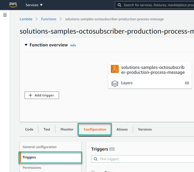Select the orange Lambda function icon
Screen dimensions: 194x172
[x=115, y=69]
